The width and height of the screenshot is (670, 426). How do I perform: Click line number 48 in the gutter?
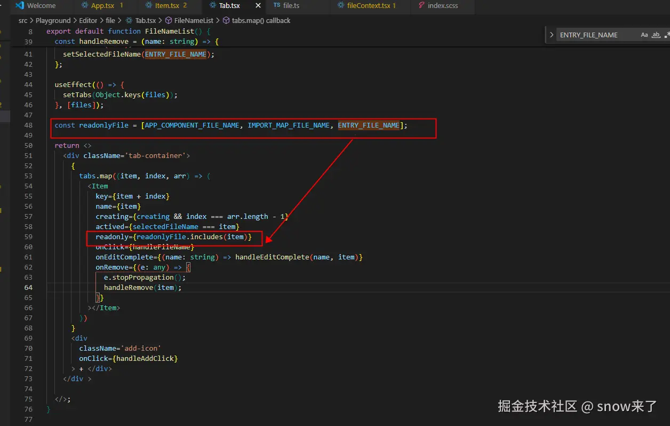pyautogui.click(x=28, y=125)
